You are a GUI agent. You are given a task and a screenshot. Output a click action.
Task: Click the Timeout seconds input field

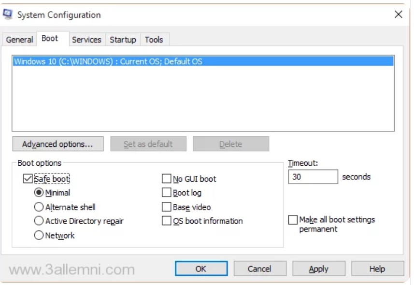(313, 177)
